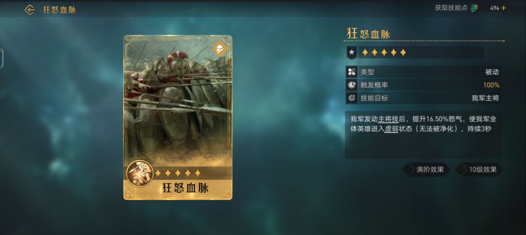Screen dimensions: 526x235
Task: Tap the 类型 four-circle icon
Action: pos(352,72)
